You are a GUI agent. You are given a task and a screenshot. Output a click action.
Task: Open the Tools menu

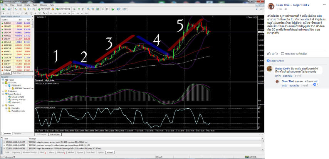tap(35, 5)
